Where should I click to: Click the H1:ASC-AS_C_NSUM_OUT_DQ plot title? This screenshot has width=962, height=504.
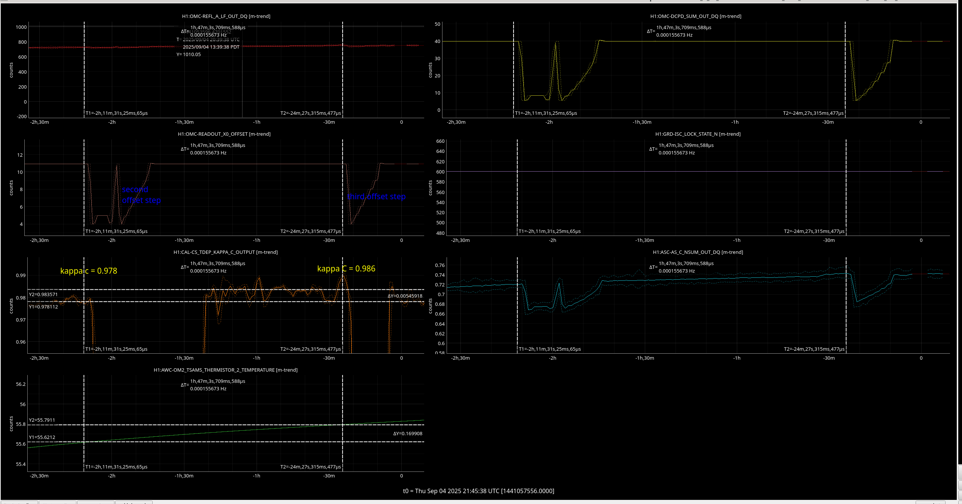click(698, 252)
